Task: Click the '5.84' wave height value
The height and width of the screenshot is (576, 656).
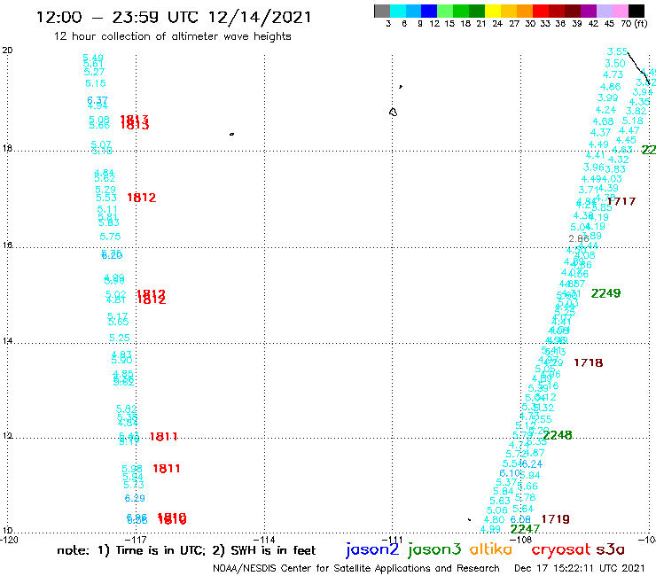Action: pos(503,492)
